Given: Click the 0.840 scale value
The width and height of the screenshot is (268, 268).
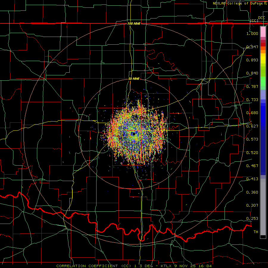Looking at the screenshot, I should click(x=252, y=73).
